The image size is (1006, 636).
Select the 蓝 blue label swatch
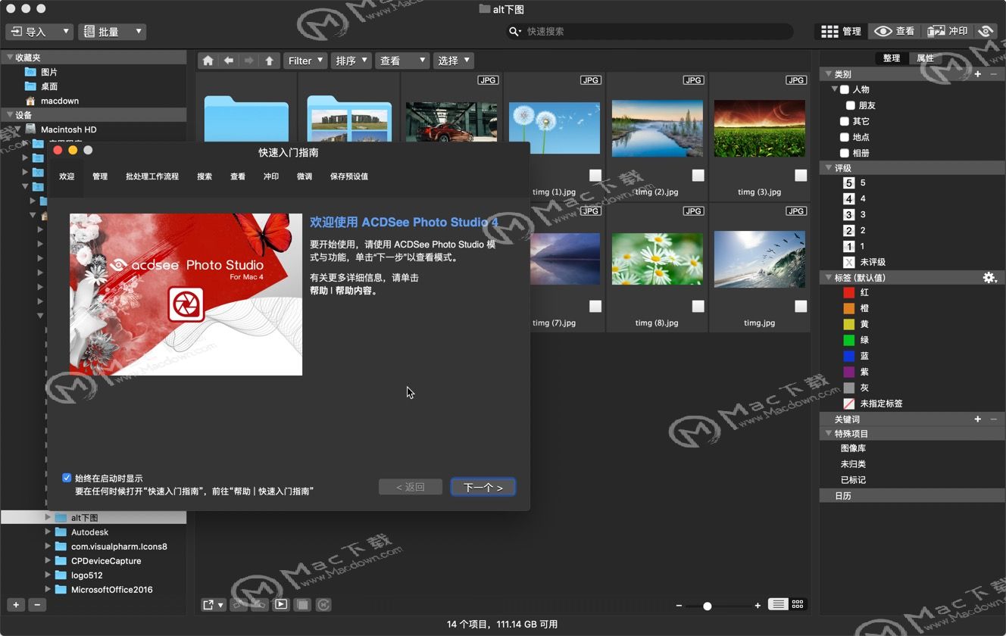[x=848, y=356]
